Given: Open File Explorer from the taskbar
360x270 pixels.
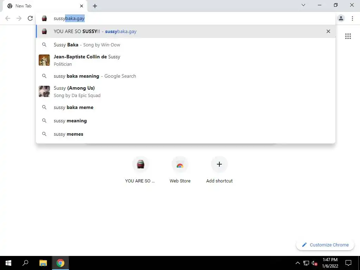Looking at the screenshot, I should pyautogui.click(x=43, y=263).
